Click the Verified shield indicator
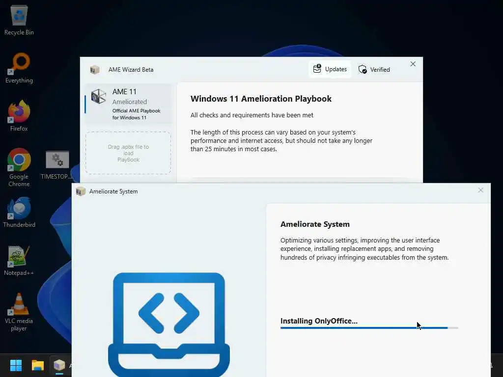Screen dimensions: 503x377 pyautogui.click(x=374, y=70)
